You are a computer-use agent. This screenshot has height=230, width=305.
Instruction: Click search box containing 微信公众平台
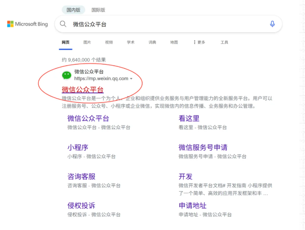169,24
